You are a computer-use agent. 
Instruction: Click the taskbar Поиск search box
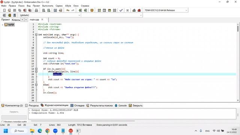point(19,131)
